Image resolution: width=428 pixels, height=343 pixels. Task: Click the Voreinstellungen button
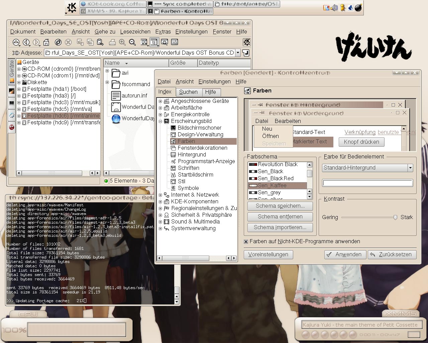point(268,255)
